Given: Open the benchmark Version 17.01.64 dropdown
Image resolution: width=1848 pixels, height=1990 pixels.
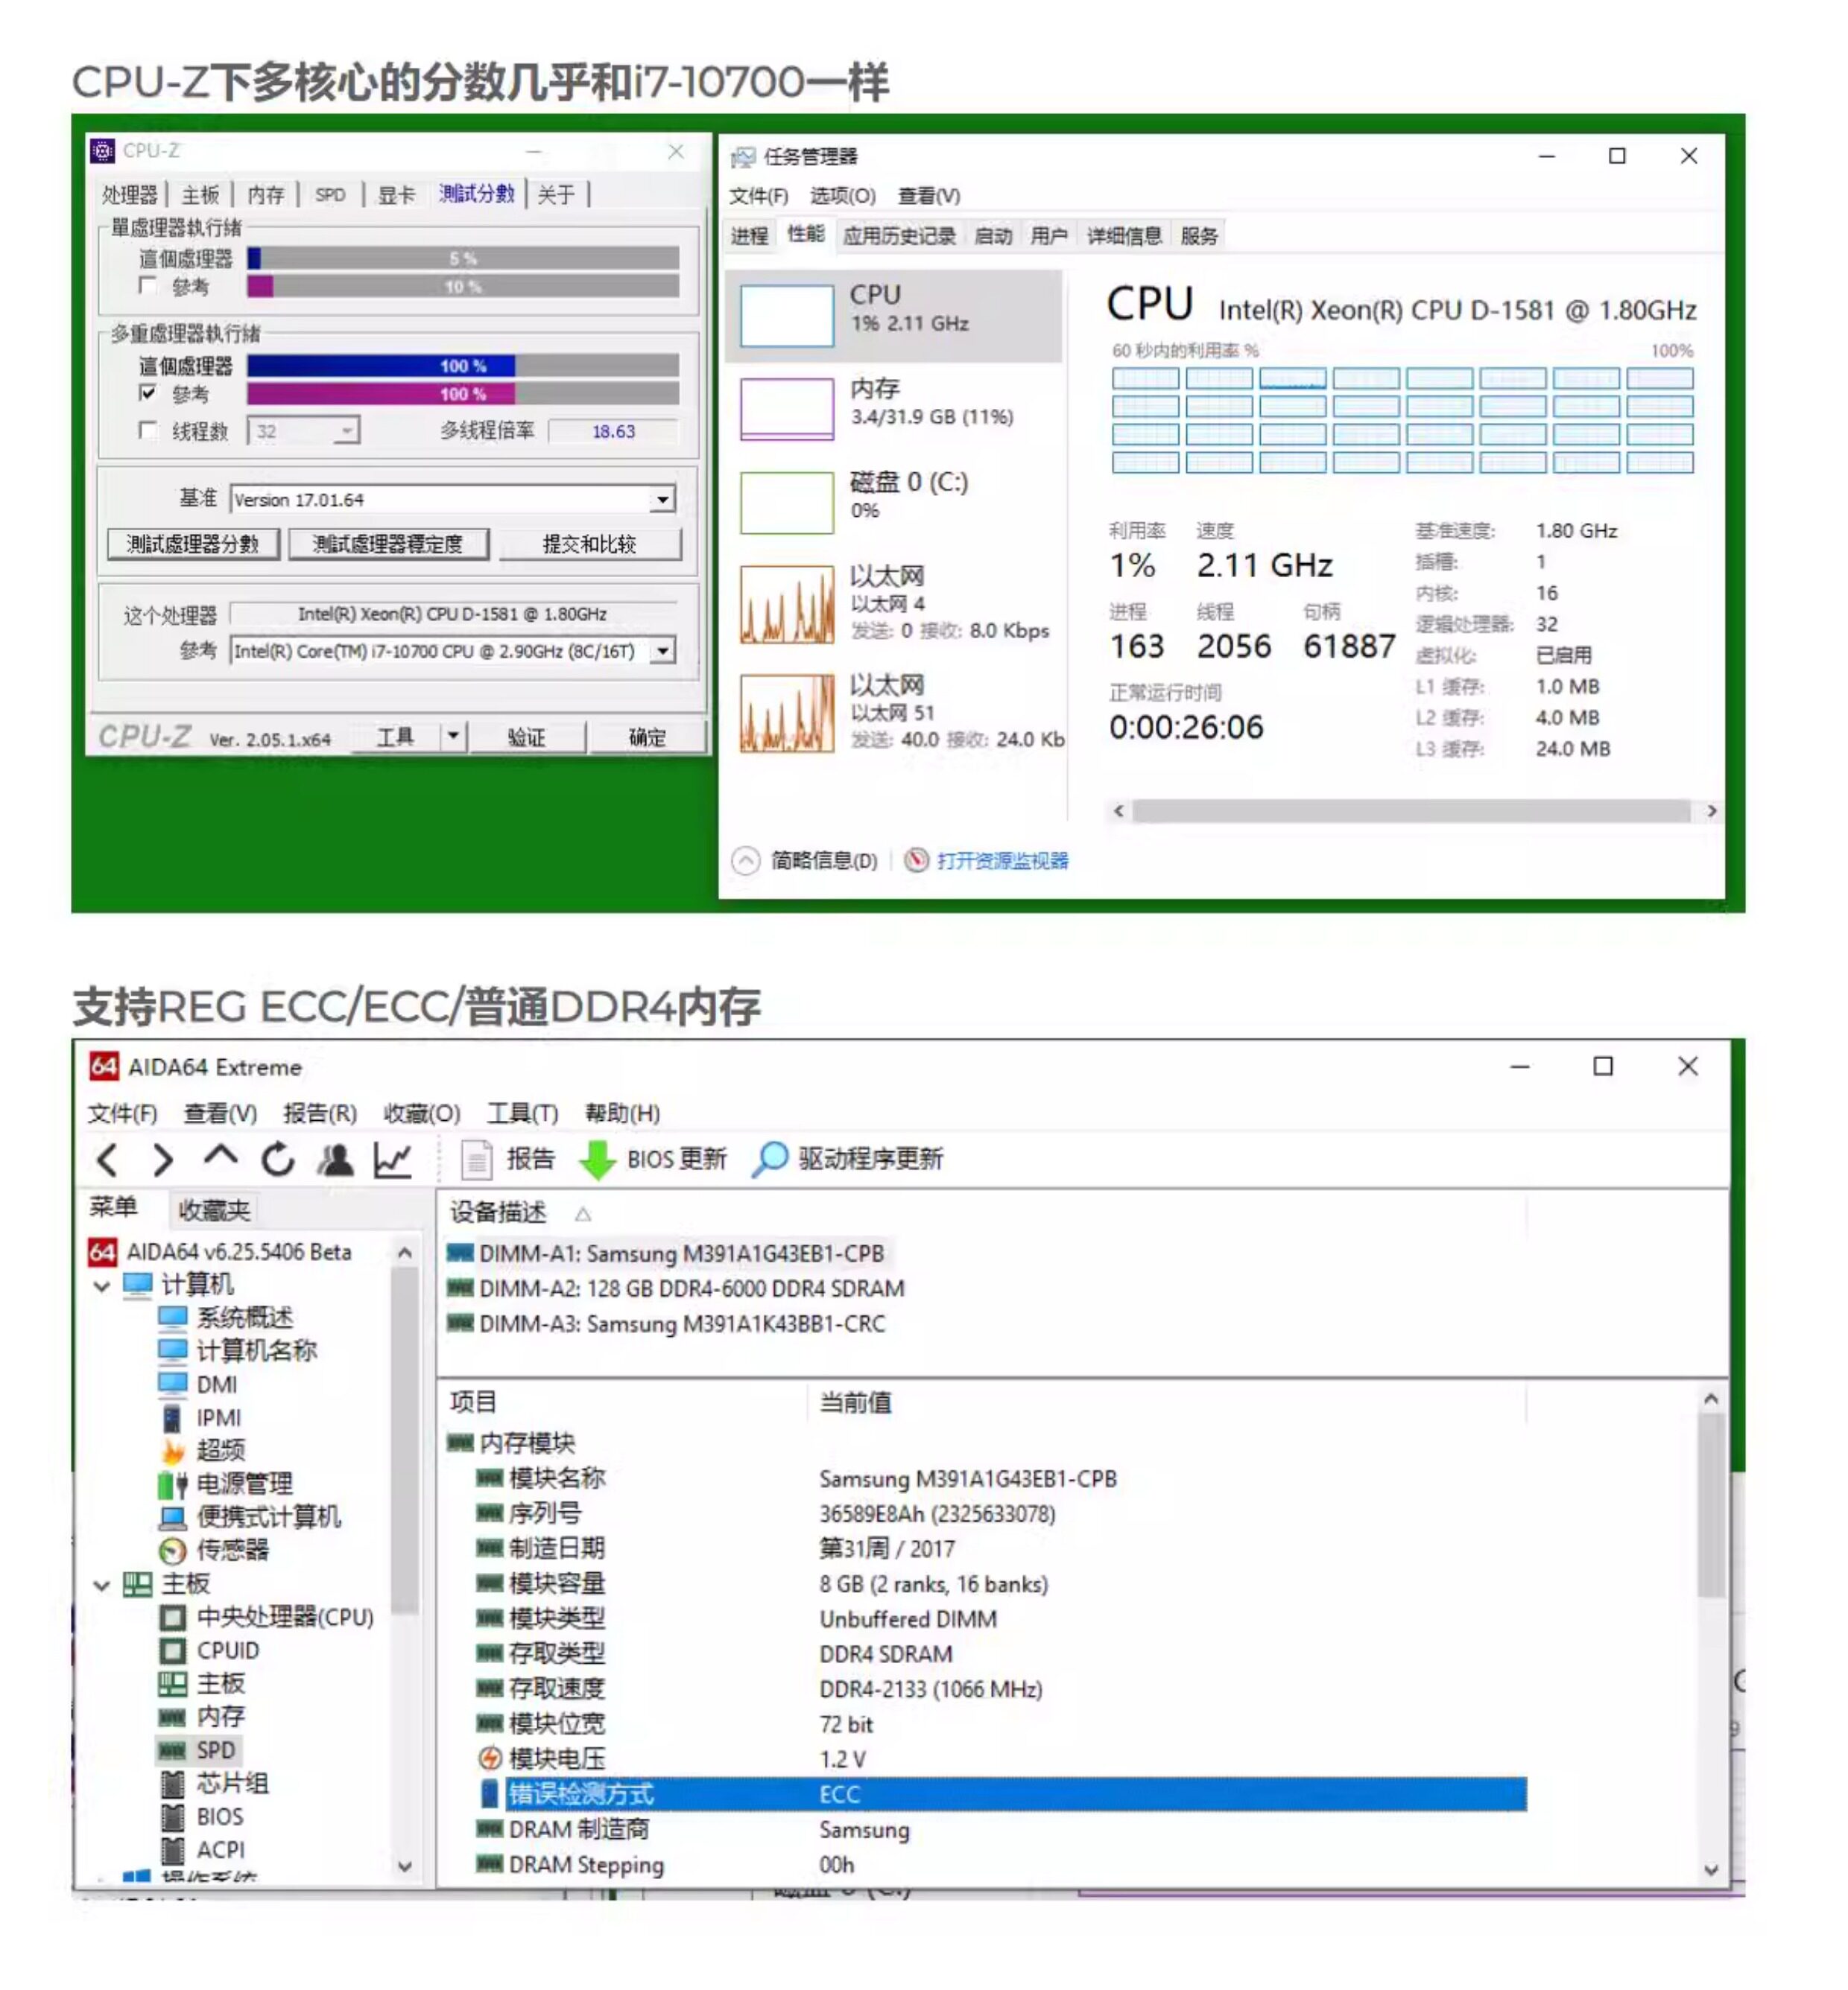Looking at the screenshot, I should click(x=662, y=499).
